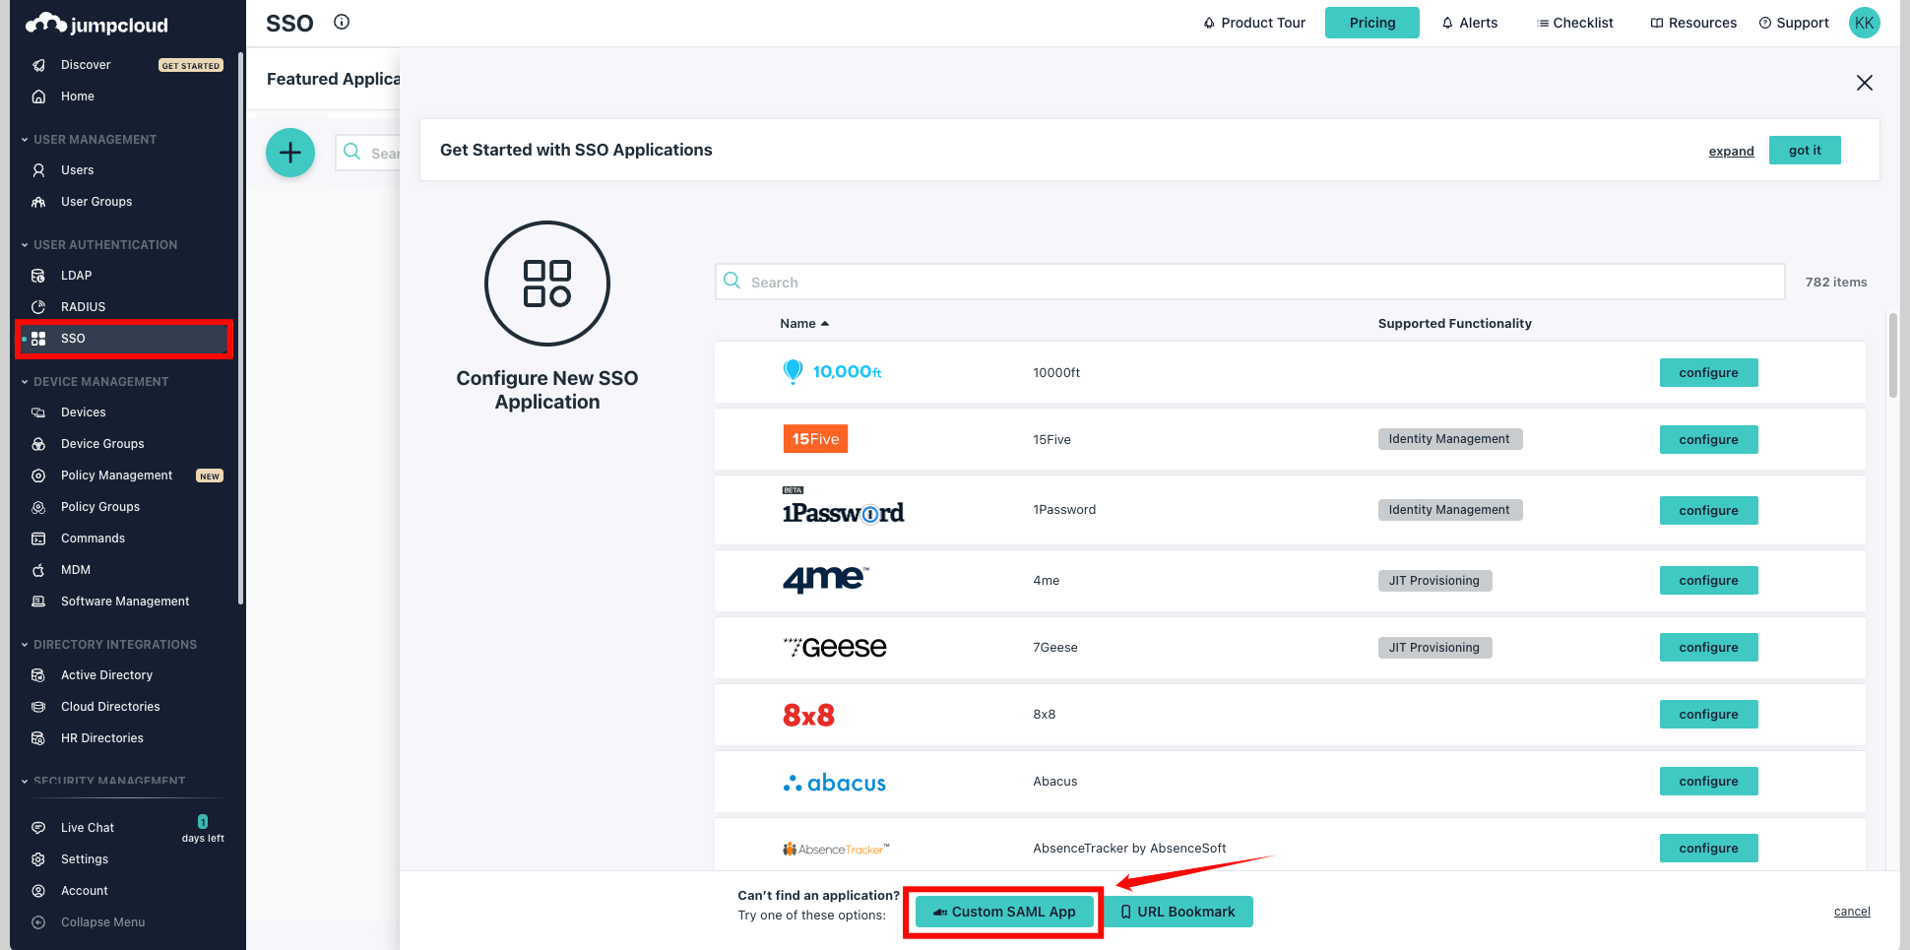Click the 1Password logo thumbnail
The height and width of the screenshot is (950, 1910).
[843, 508]
